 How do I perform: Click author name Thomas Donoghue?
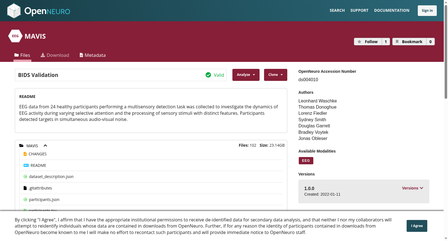(318, 107)
